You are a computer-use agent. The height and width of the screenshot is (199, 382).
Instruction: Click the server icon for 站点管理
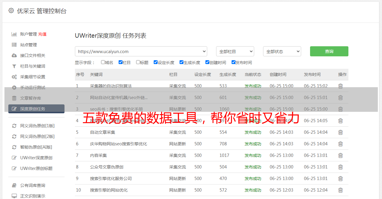[14, 45]
